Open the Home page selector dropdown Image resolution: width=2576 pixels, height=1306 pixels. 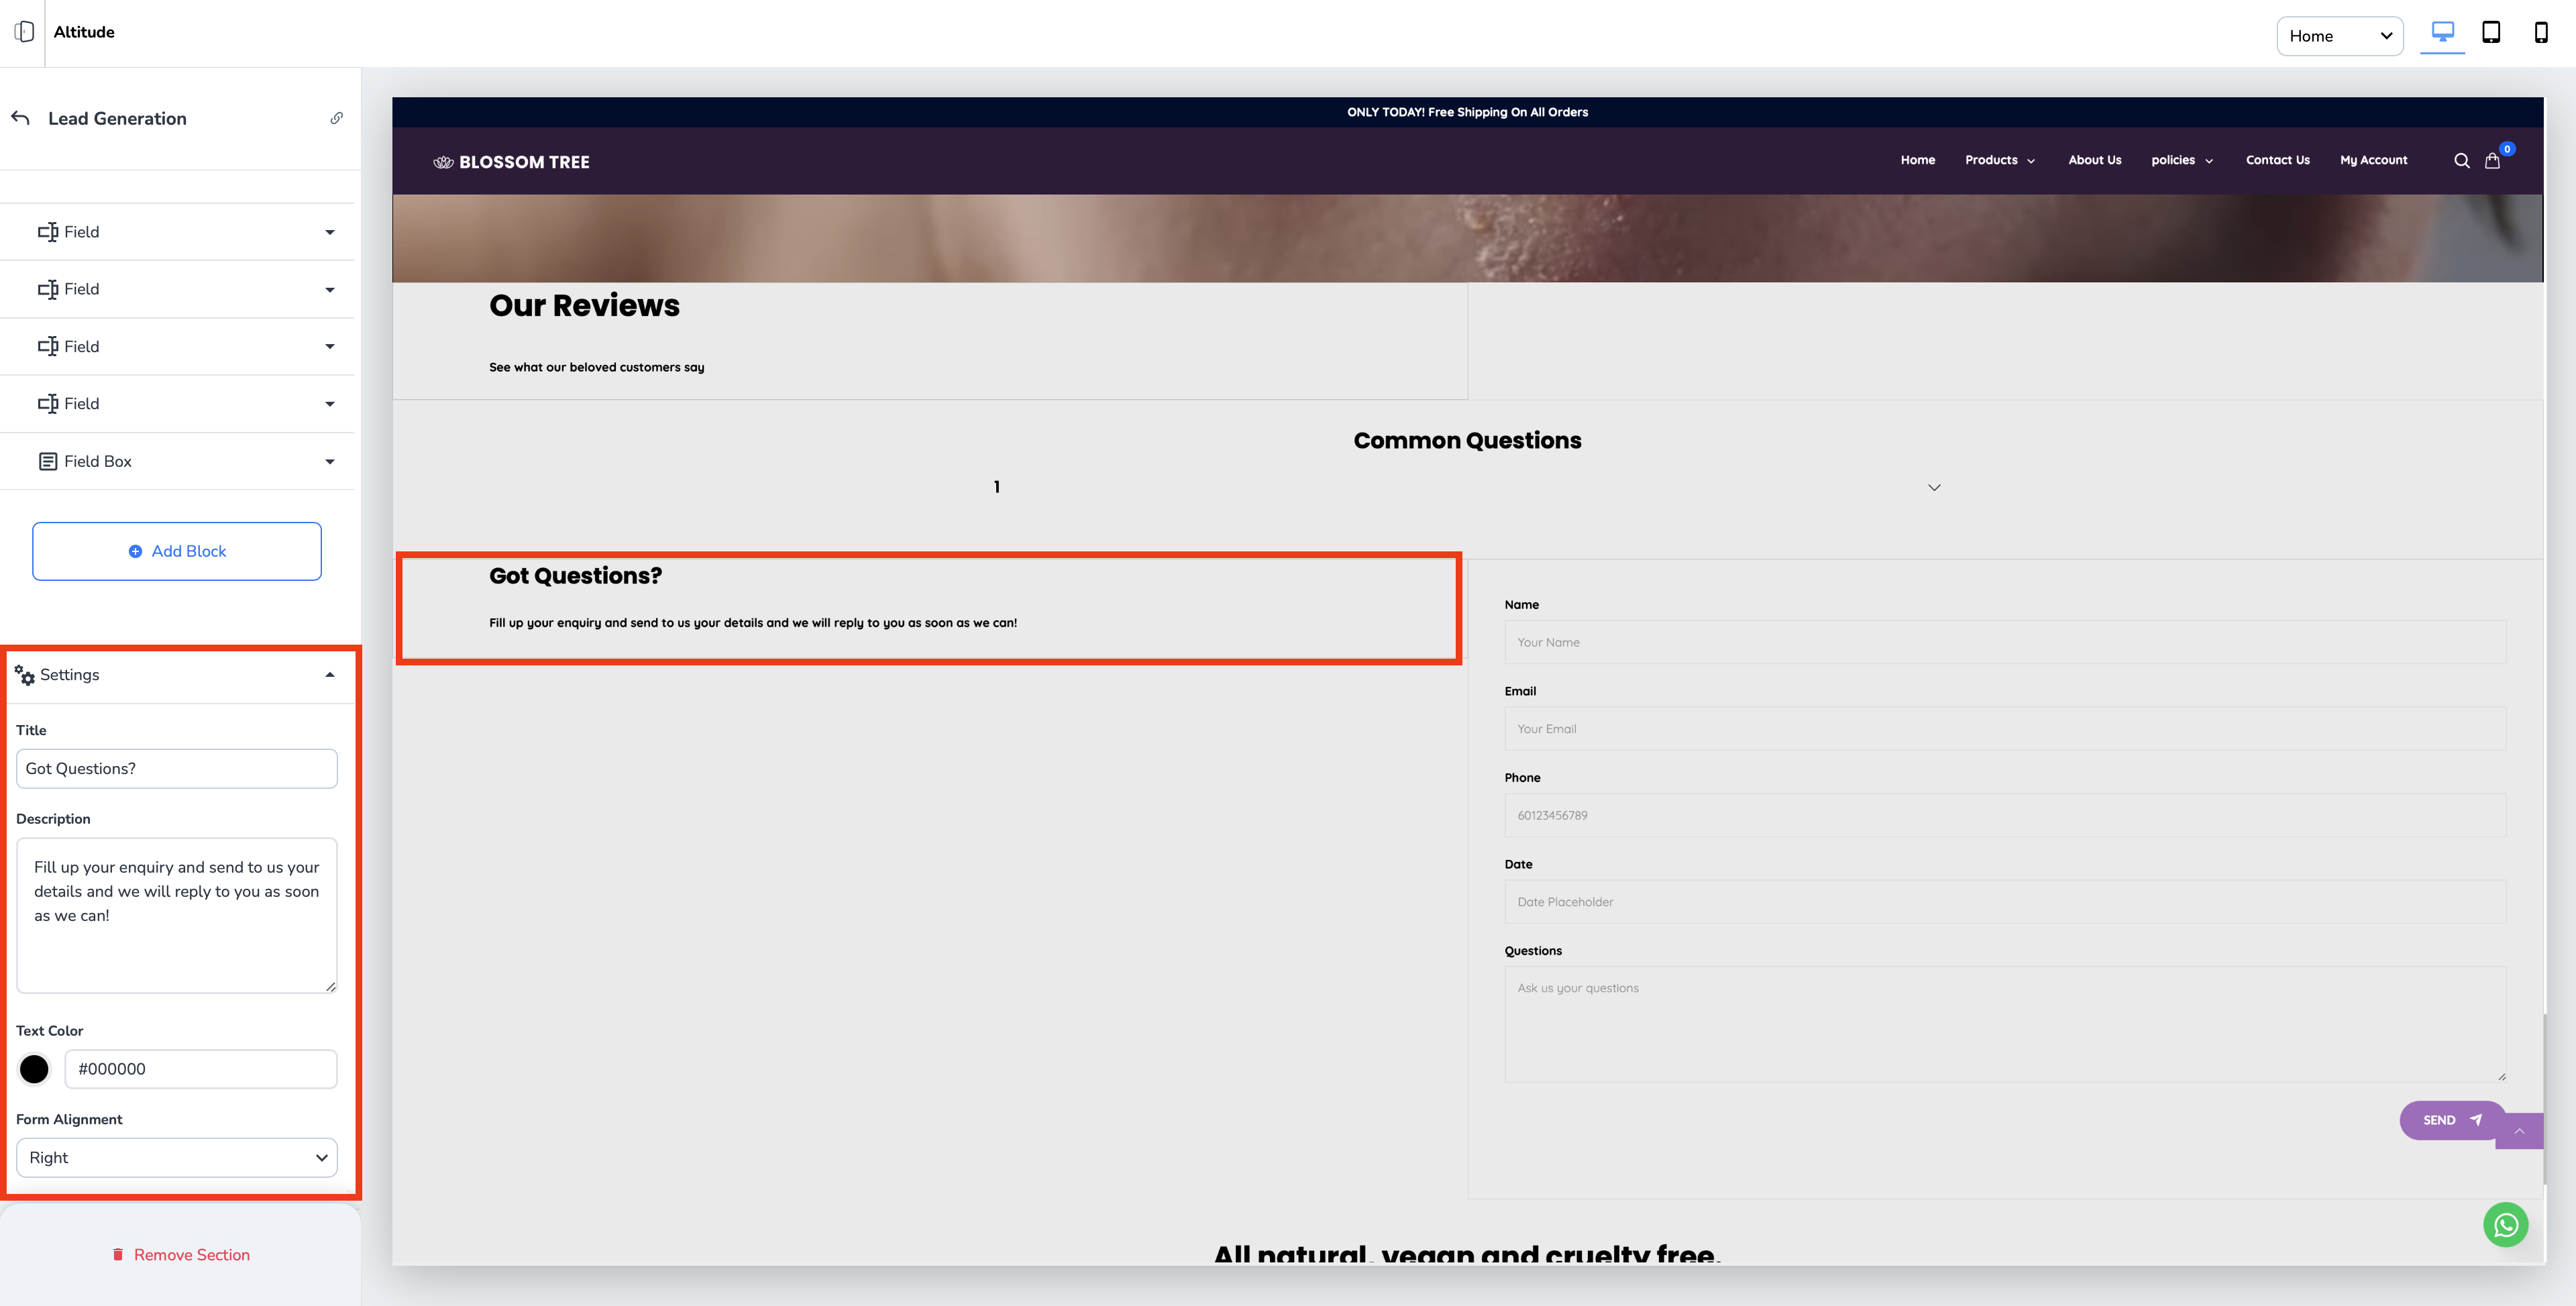[x=2339, y=36]
